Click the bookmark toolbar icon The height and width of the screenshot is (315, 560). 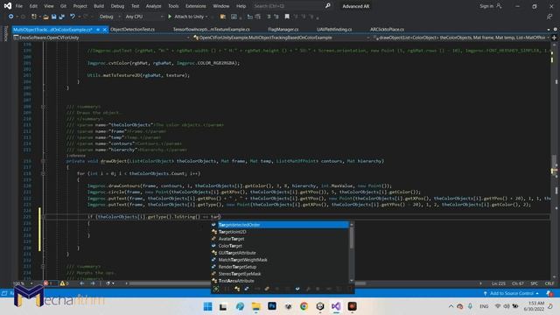[x=287, y=17]
